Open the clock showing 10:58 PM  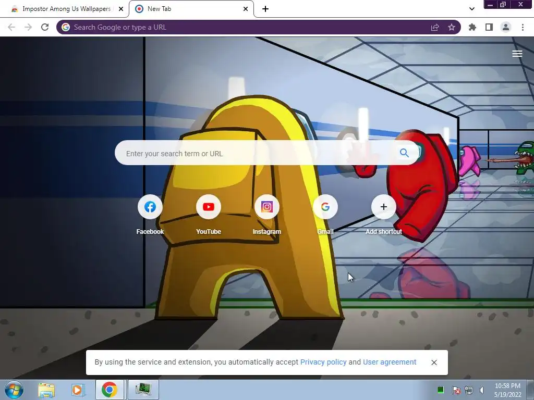pos(507,390)
